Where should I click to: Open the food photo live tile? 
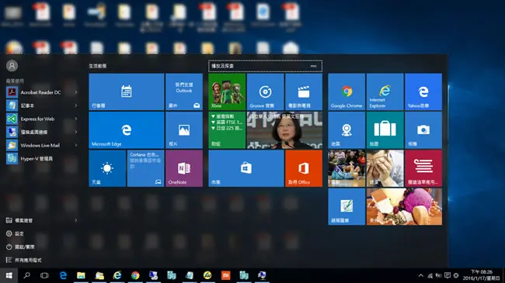tap(404, 206)
